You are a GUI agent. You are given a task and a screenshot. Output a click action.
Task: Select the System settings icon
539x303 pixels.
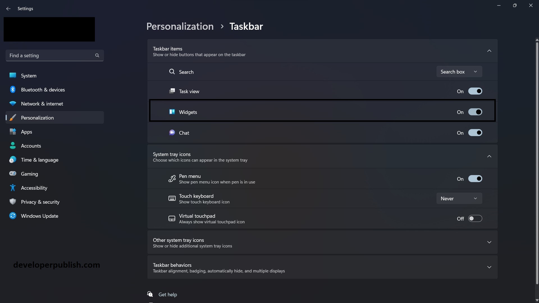13,75
